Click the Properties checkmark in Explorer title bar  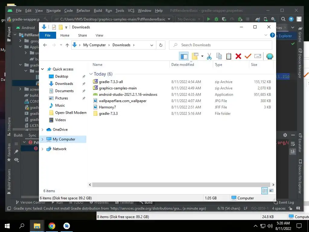[54, 27]
